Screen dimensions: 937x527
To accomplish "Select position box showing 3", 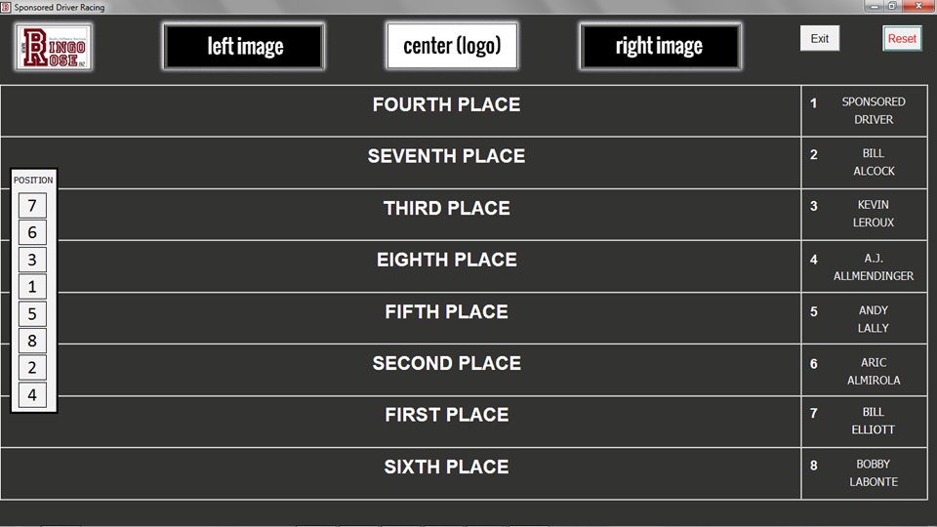I will pos(32,260).
